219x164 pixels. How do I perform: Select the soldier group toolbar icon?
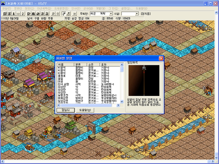tap(33, 14)
